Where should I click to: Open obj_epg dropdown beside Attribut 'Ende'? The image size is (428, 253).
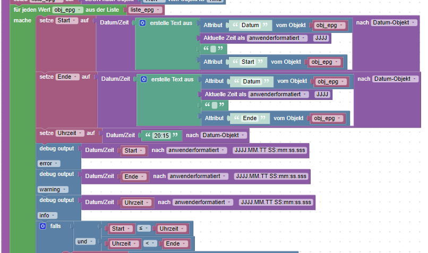pos(327,119)
